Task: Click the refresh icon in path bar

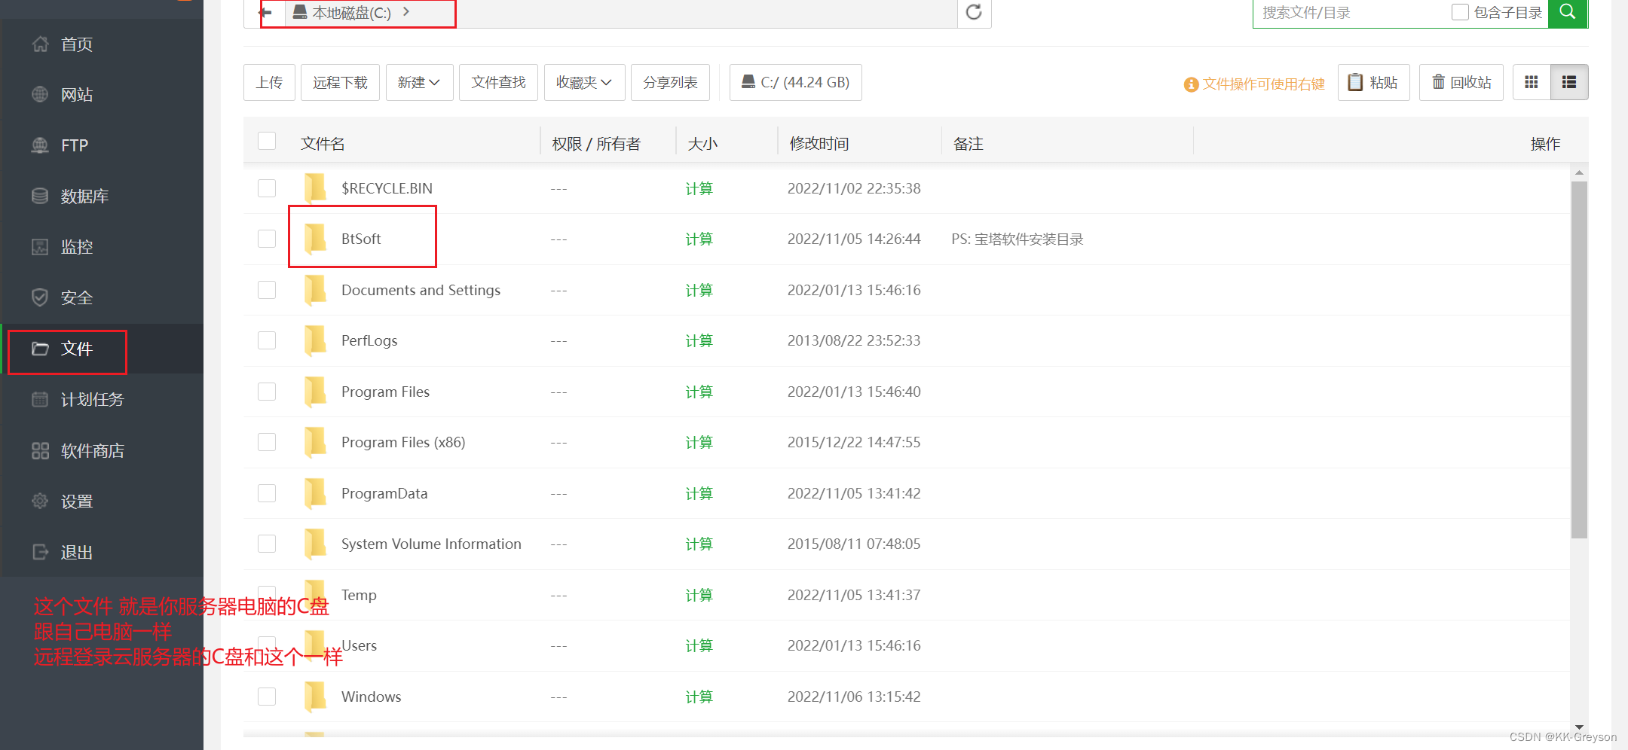Action: 974,12
